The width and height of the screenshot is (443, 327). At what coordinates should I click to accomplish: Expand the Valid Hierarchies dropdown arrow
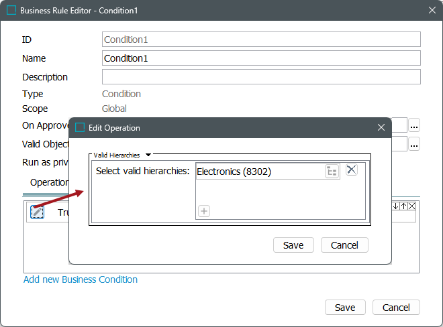[148, 155]
